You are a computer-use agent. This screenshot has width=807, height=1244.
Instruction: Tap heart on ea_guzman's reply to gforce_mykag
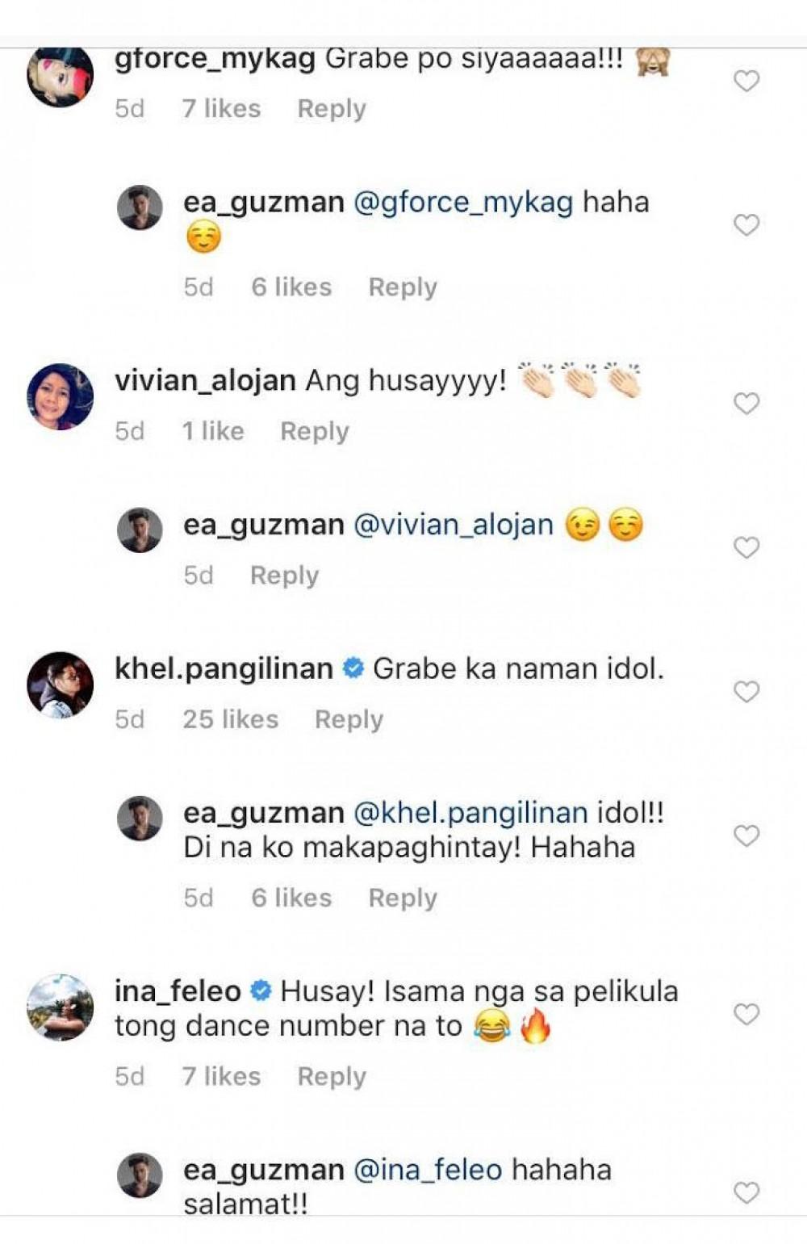746,224
